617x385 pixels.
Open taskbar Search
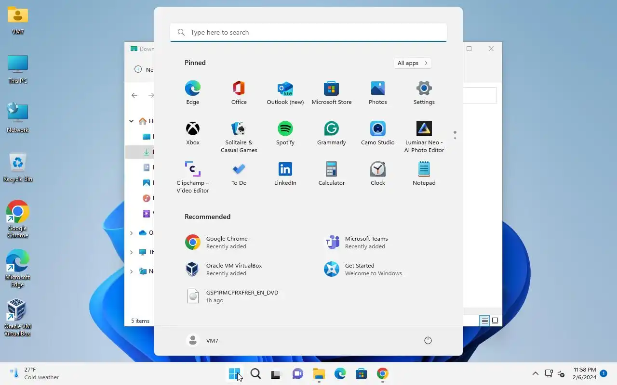tap(255, 373)
